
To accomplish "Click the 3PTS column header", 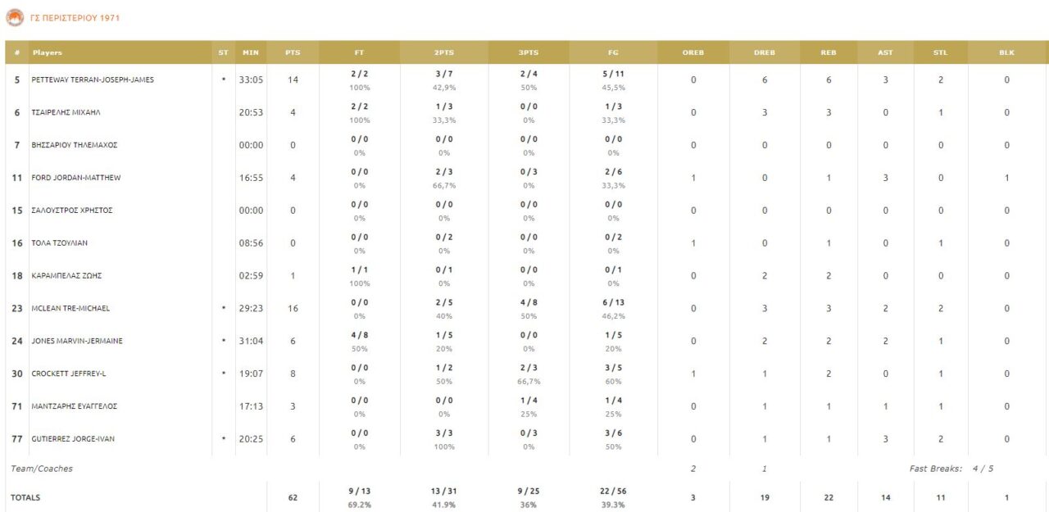I will click(x=529, y=52).
